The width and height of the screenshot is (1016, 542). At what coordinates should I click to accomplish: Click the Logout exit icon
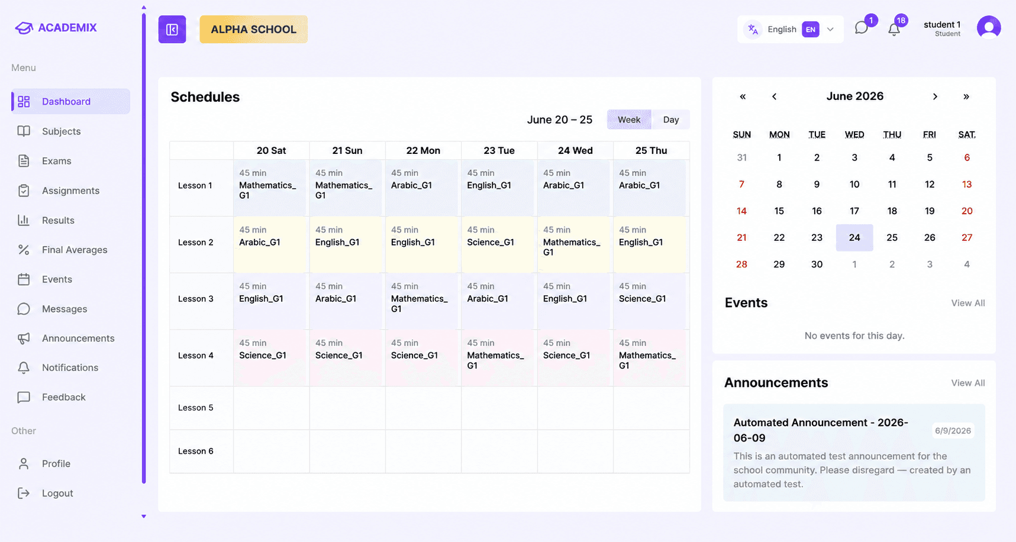click(x=24, y=493)
